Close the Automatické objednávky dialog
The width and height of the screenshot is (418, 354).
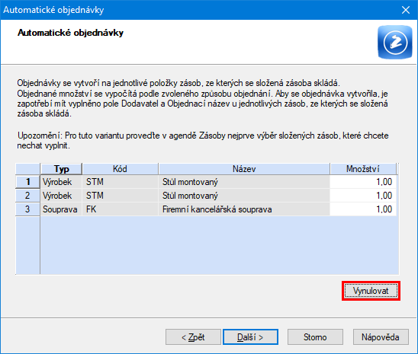406,10
